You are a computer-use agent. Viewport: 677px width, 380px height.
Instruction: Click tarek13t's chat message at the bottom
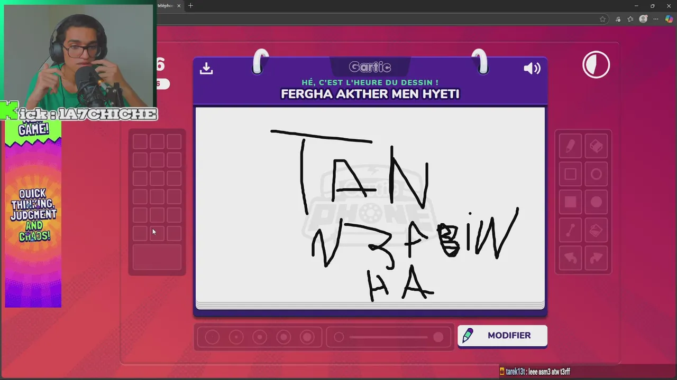pyautogui.click(x=535, y=372)
